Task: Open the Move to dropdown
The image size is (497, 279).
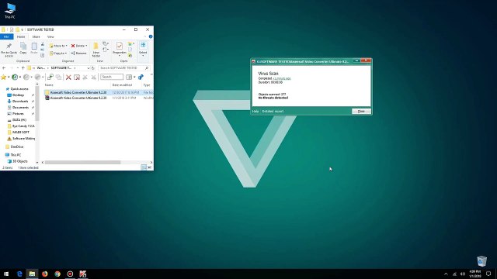Action: [x=58, y=46]
